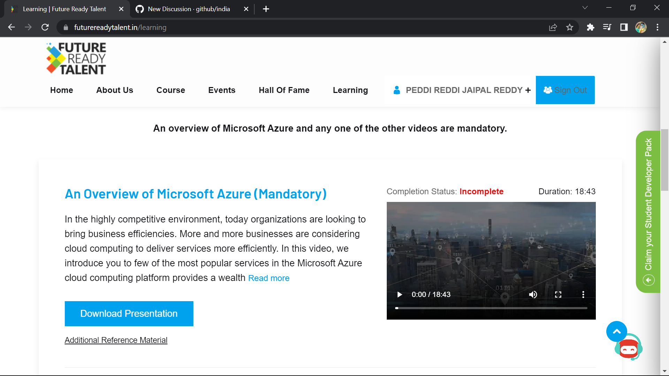
Task: Open the Hall Of Fame menu item
Action: 284,90
